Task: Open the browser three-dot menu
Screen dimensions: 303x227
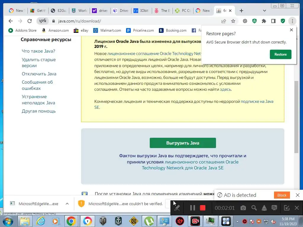Action: [x=292, y=21]
